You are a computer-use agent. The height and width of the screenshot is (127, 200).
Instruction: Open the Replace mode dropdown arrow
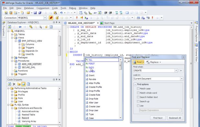pos(160,62)
